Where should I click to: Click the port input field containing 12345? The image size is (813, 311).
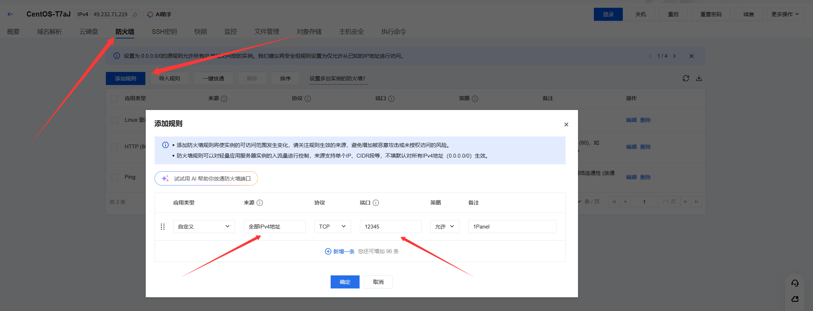(x=390, y=227)
